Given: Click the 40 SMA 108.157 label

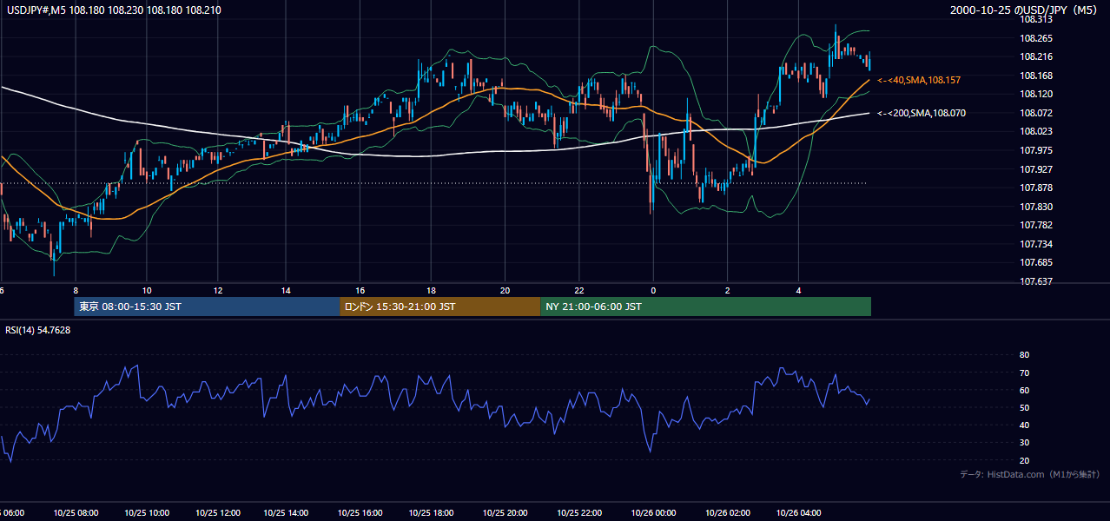Looking at the screenshot, I should tap(919, 80).
